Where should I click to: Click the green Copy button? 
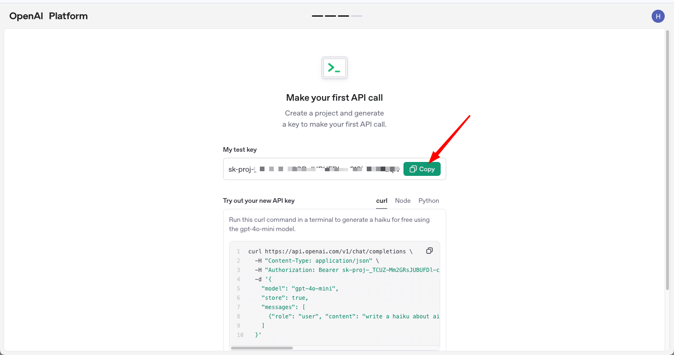click(422, 169)
